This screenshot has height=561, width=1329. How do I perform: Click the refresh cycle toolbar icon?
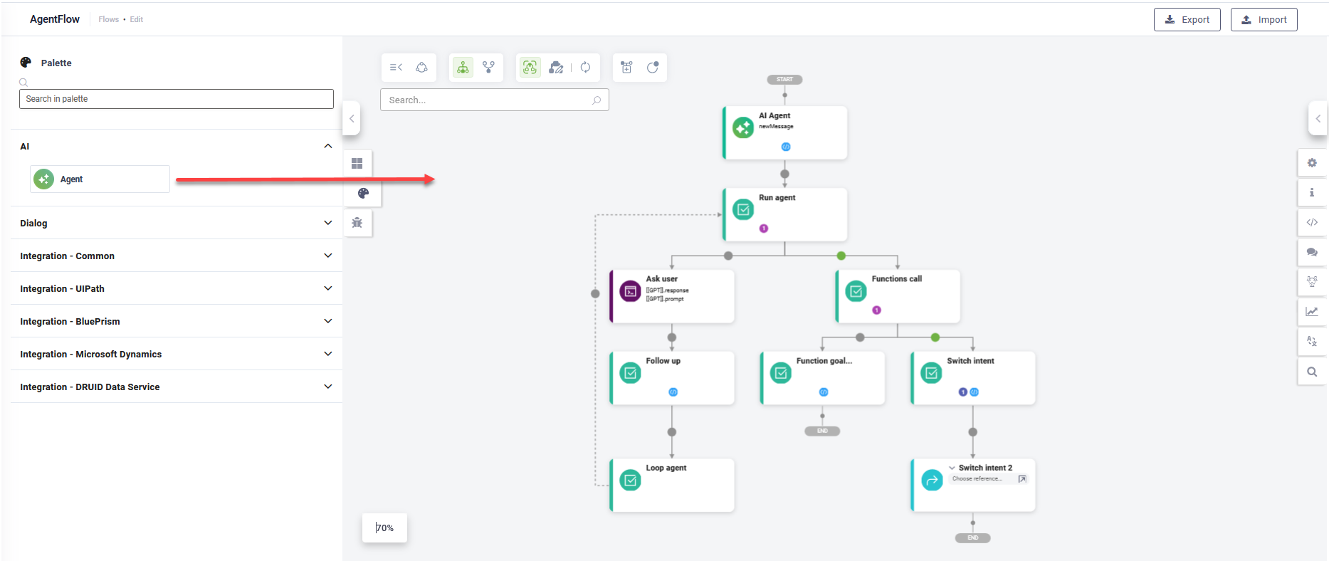585,68
